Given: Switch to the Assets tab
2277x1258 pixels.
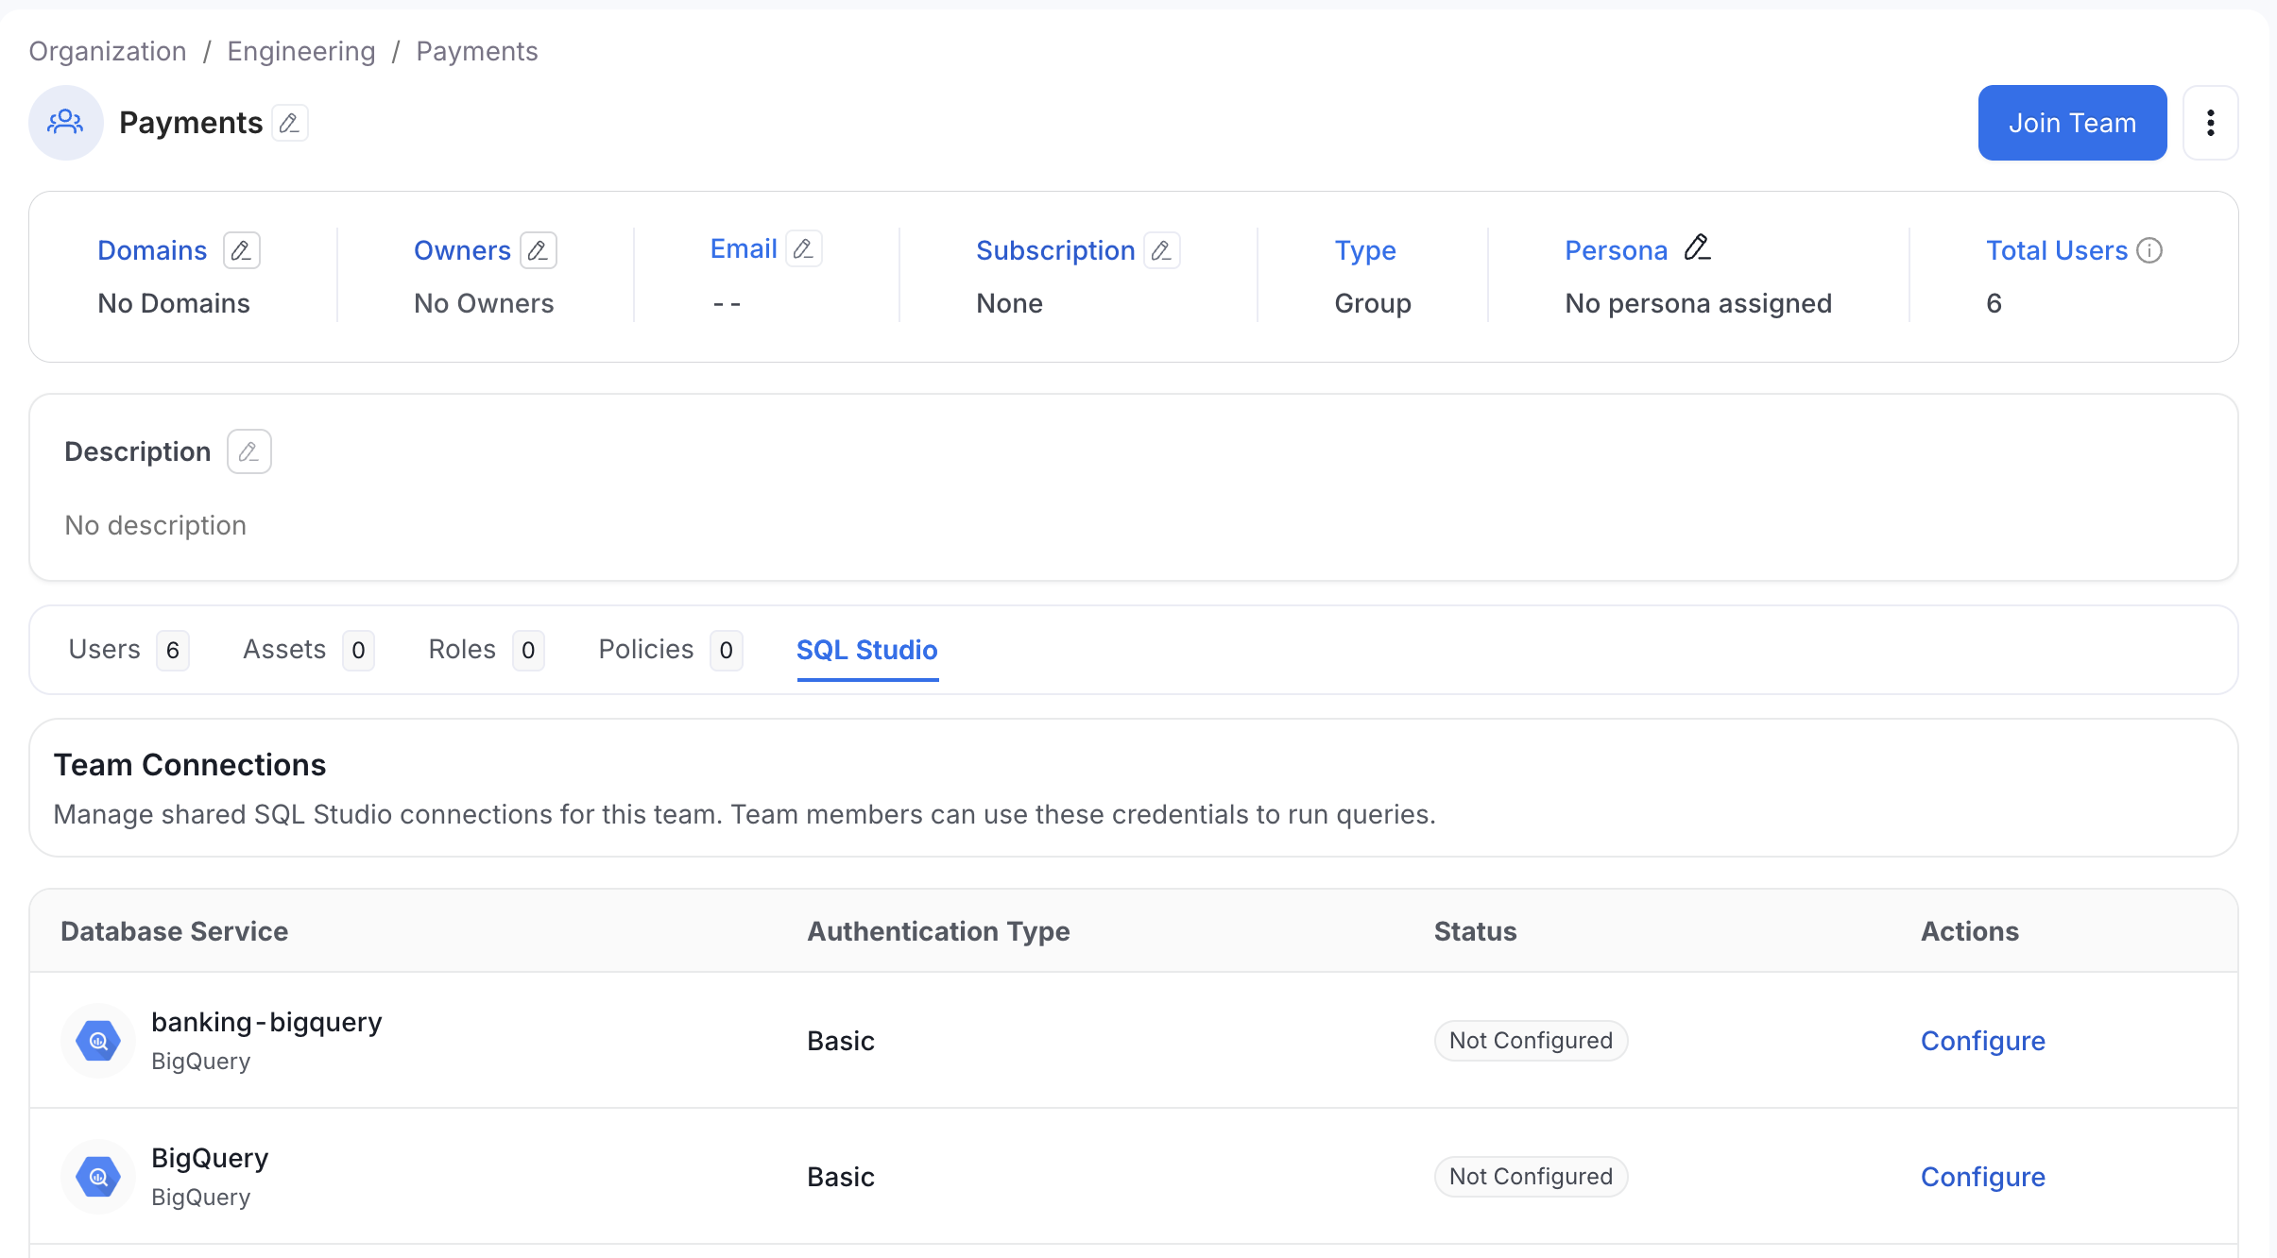Looking at the screenshot, I should 308,650.
